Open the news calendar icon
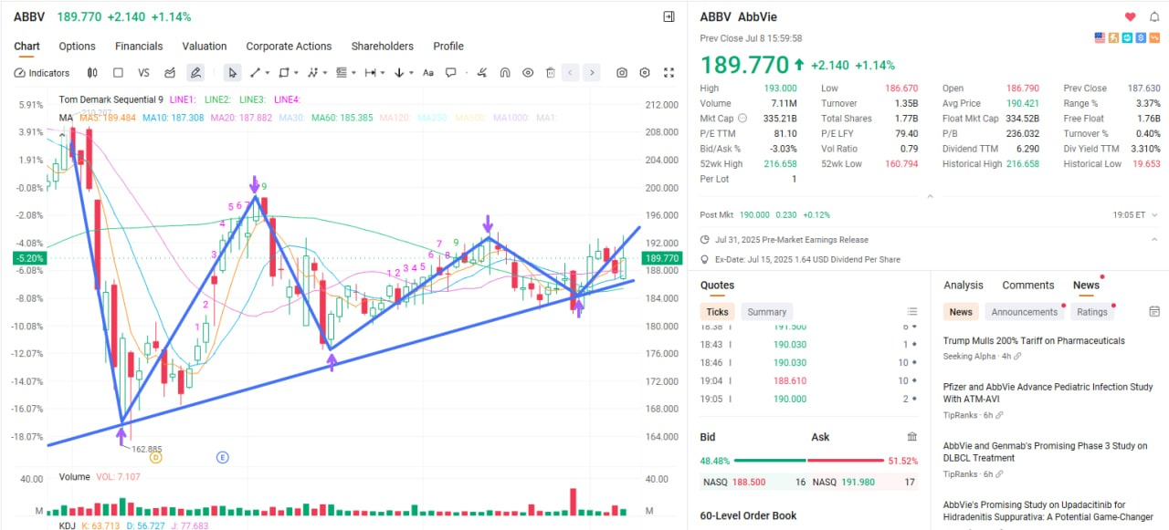This screenshot has height=530, width=1169. click(x=1153, y=312)
